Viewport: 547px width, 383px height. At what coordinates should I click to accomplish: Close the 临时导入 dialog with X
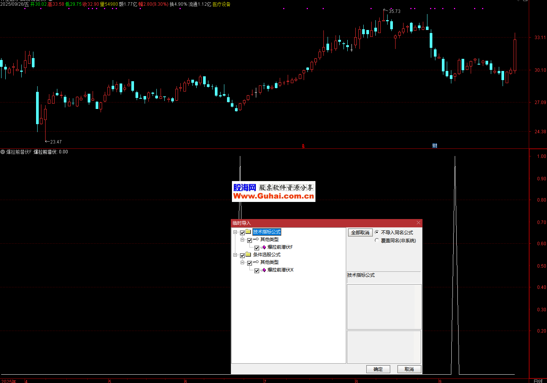point(418,223)
